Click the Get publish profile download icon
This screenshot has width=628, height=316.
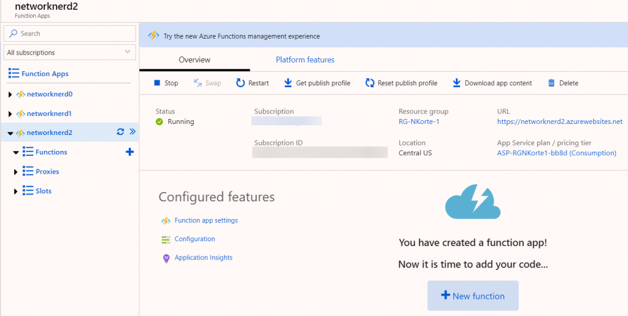288,83
